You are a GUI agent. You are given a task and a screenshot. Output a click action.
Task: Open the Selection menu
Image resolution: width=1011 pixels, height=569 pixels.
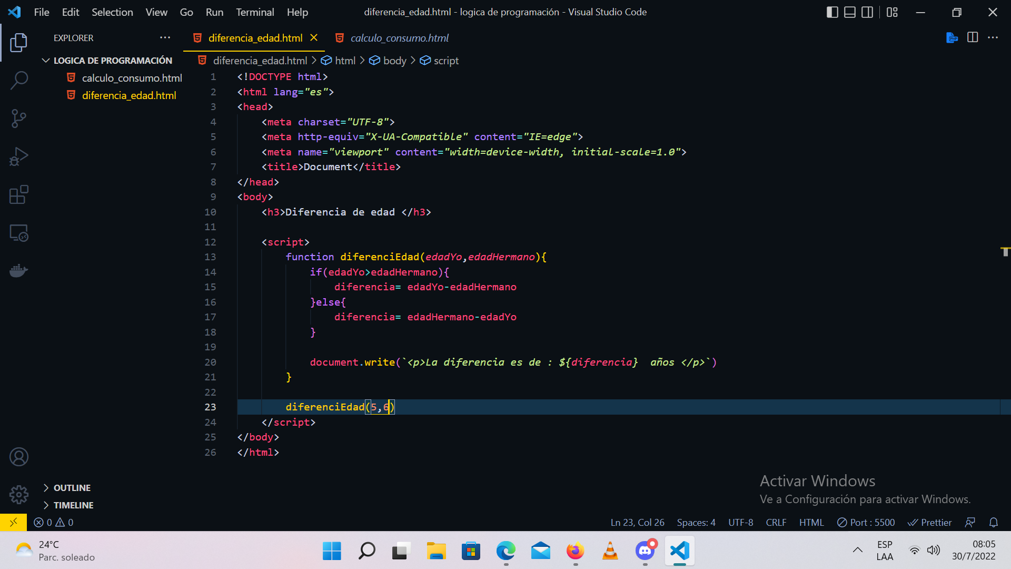112,12
